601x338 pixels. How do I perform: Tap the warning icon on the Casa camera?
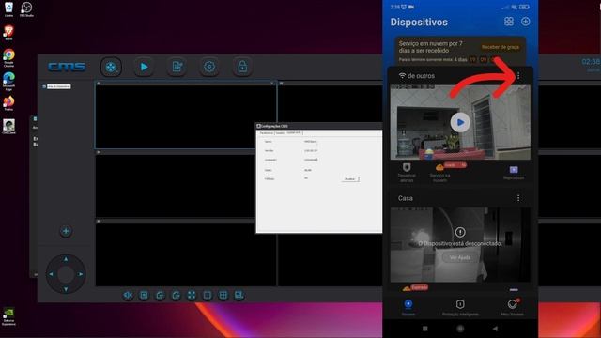click(x=460, y=232)
